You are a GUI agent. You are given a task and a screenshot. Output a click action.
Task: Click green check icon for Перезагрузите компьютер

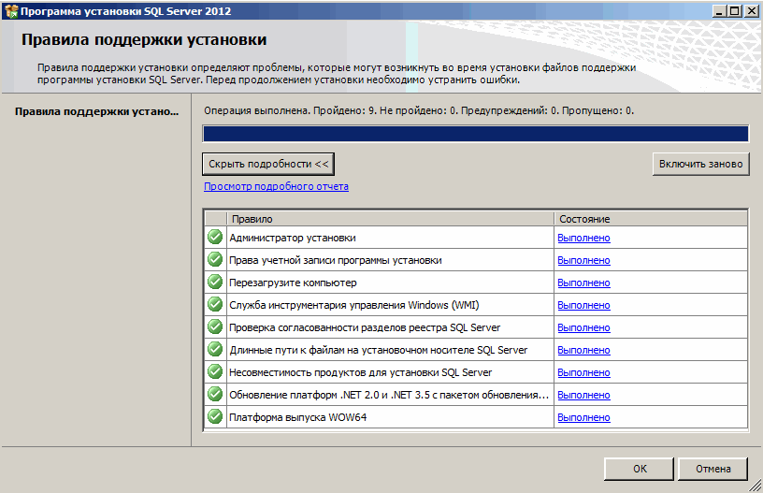click(215, 282)
